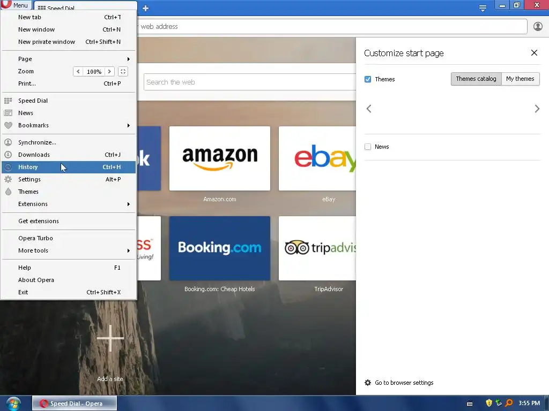This screenshot has width=549, height=411.
Task: Select About Opera
Action: [69, 280]
